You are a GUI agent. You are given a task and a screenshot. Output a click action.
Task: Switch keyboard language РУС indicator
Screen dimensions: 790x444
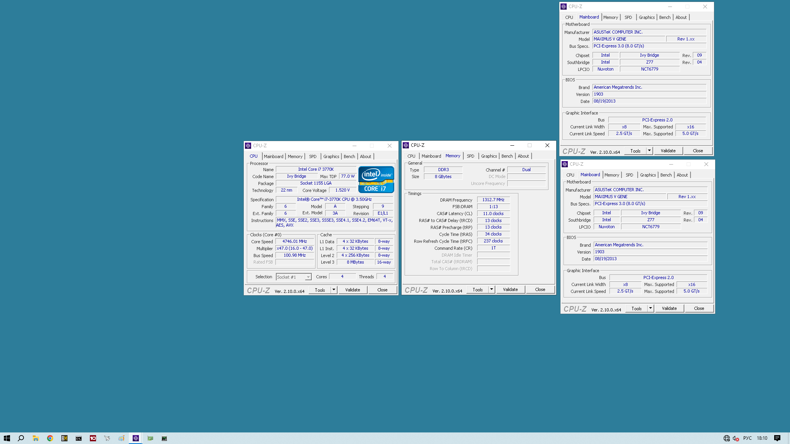(x=748, y=438)
